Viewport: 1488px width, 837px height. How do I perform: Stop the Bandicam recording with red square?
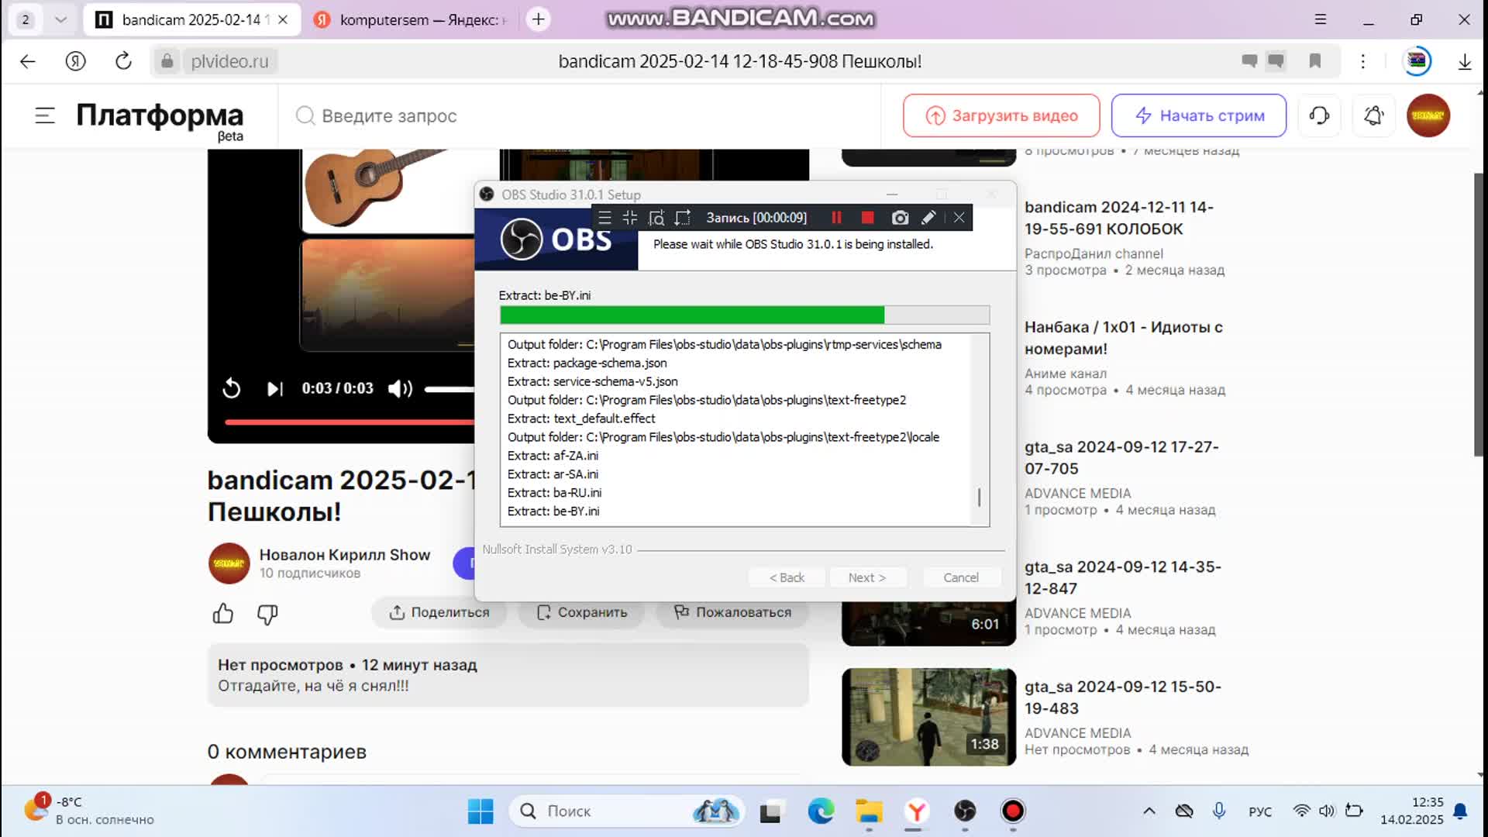pyautogui.click(x=867, y=218)
